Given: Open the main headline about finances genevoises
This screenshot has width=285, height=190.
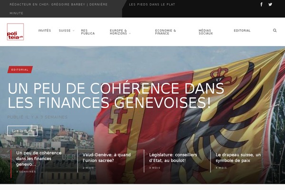Looking at the screenshot, I should 116,95.
